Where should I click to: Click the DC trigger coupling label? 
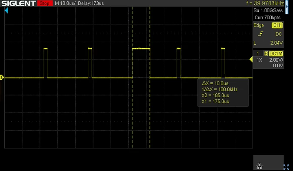[279, 34]
